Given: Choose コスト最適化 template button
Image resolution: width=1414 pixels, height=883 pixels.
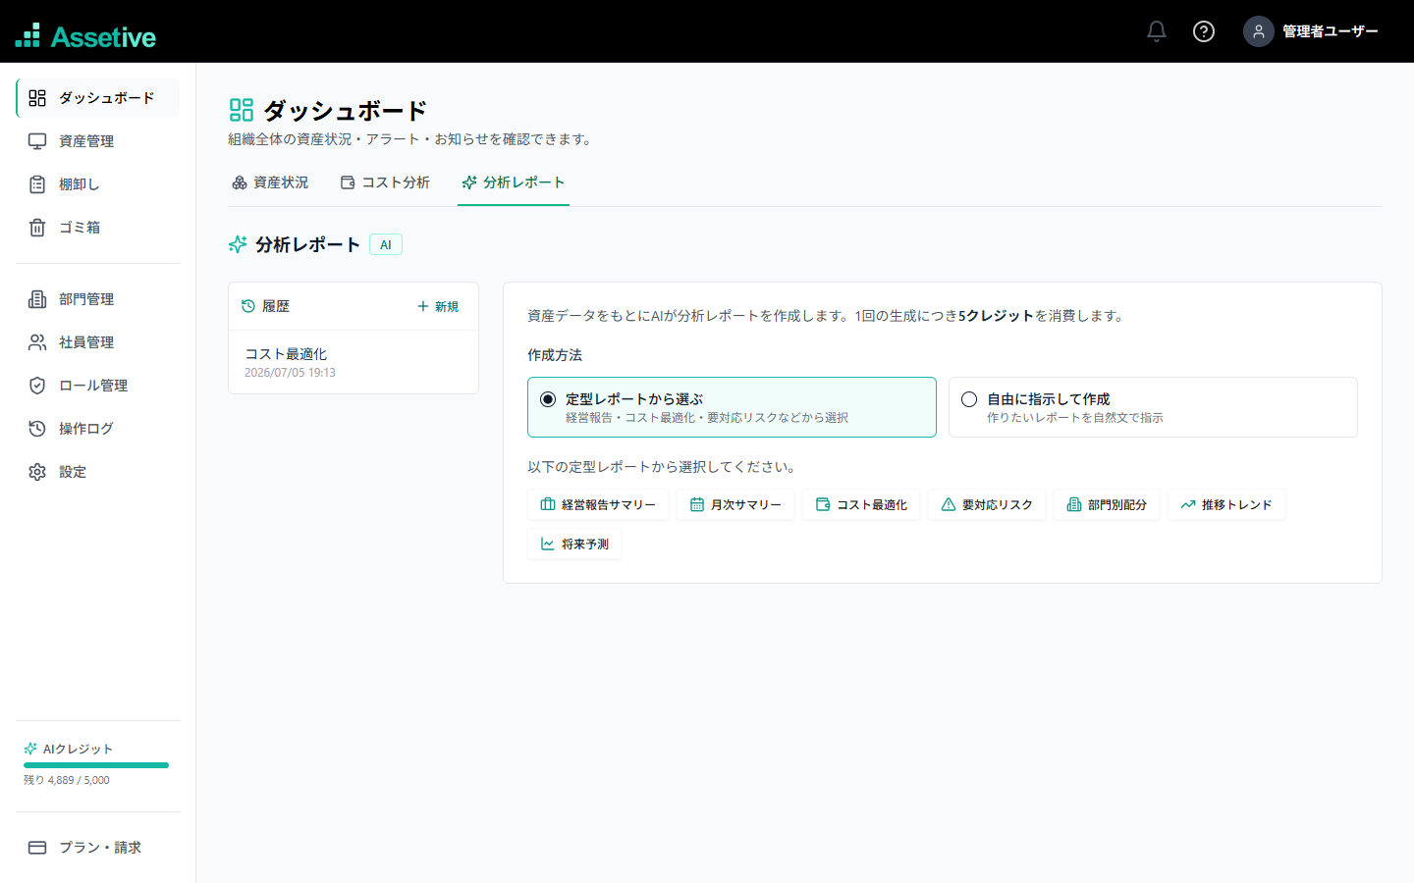Looking at the screenshot, I should pos(861,504).
